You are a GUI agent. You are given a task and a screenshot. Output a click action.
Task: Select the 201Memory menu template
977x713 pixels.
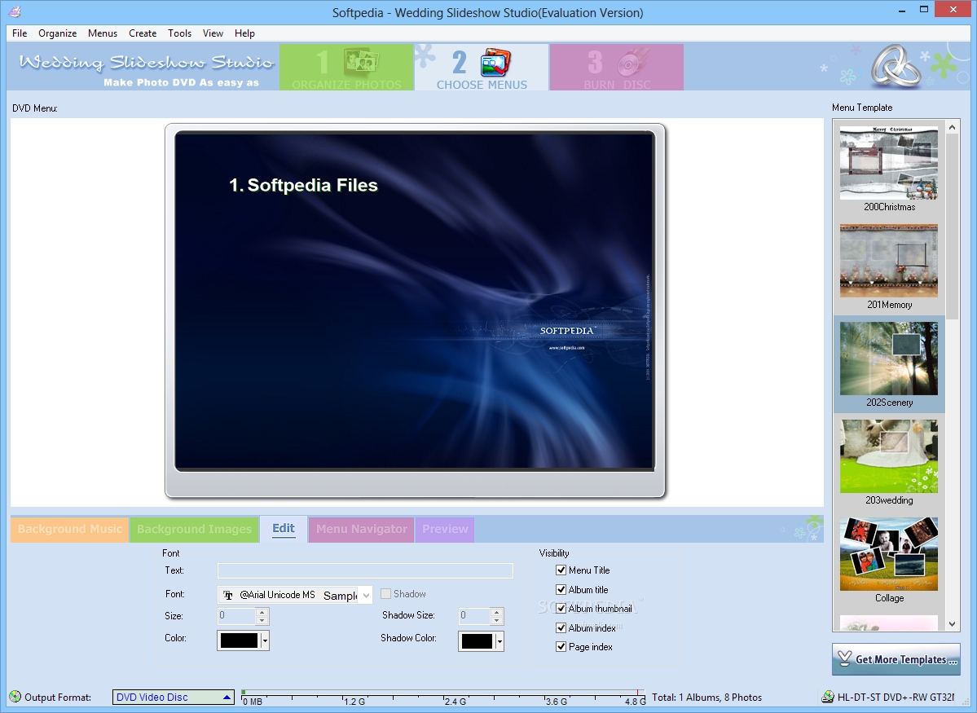[888, 266]
